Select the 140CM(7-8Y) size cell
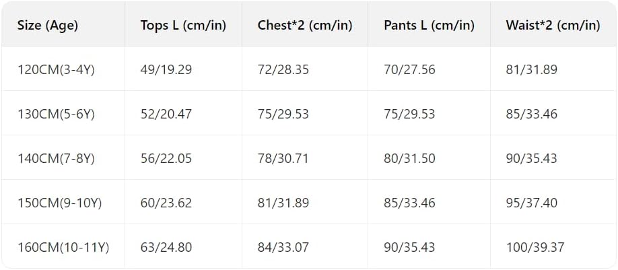Image resolution: width=618 pixels, height=270 pixels. pyautogui.click(x=57, y=158)
